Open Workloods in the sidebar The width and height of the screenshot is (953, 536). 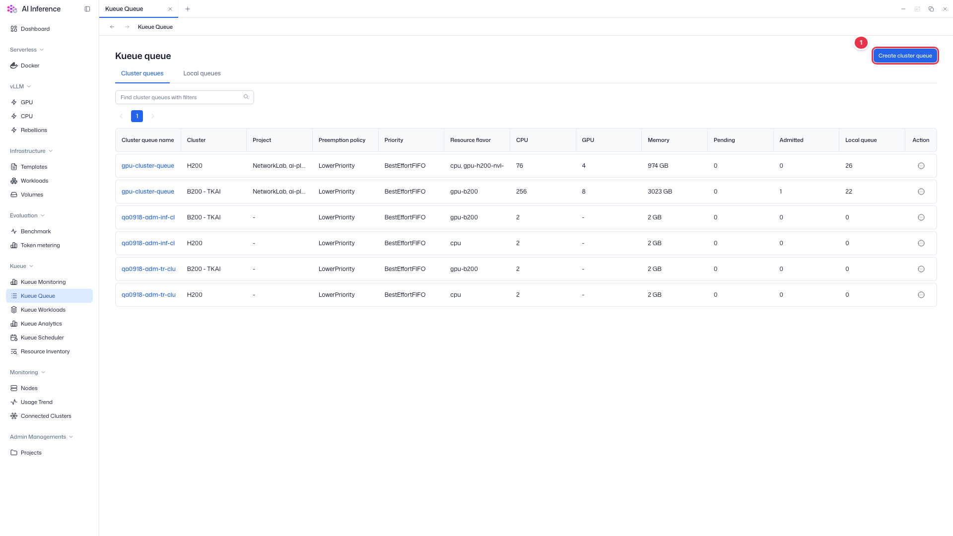(49, 181)
